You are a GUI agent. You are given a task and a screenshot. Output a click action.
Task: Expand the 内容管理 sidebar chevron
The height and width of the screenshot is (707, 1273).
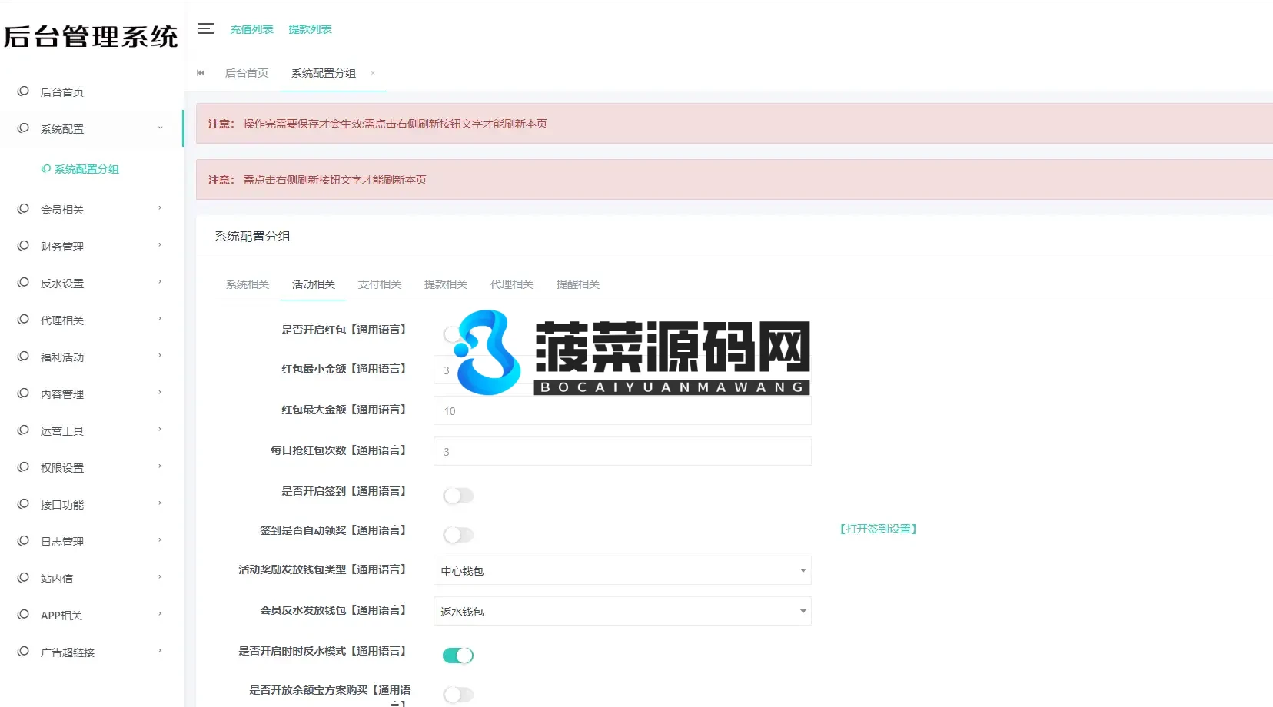pos(160,392)
